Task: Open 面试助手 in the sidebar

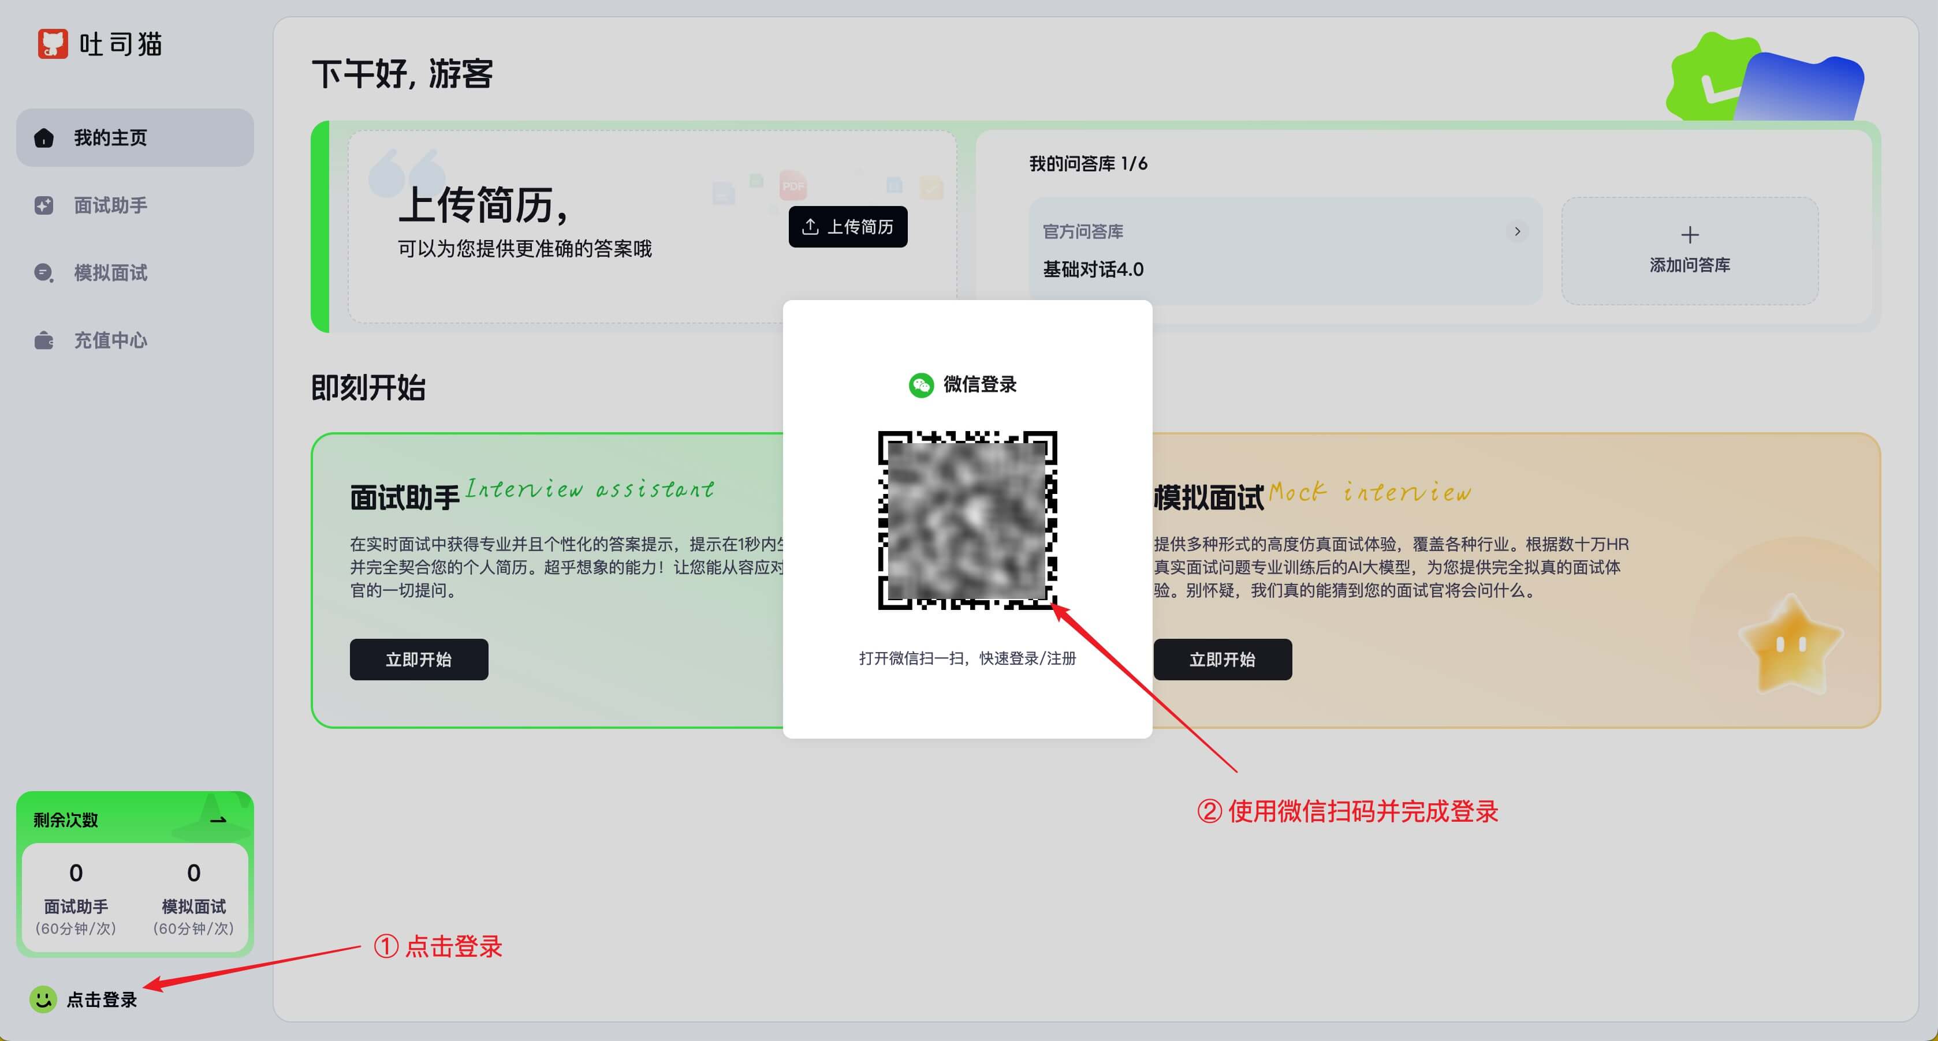Action: [135, 205]
